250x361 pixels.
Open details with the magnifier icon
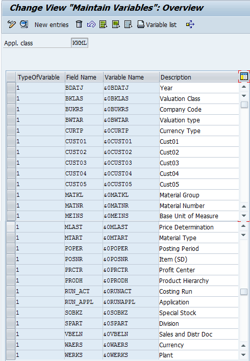(24, 24)
